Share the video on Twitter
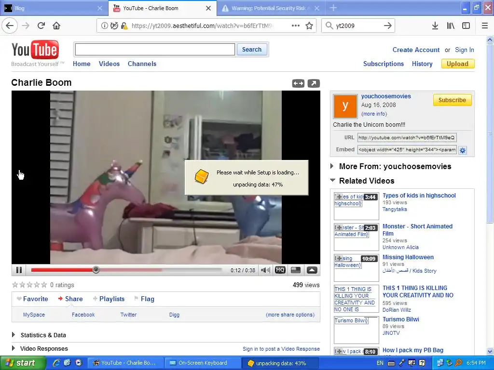The width and height of the screenshot is (494, 370). point(128,315)
